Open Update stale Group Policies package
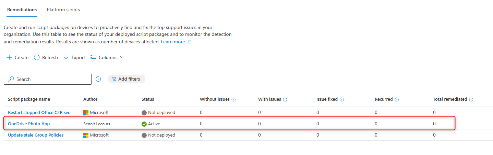 [x=36, y=135]
